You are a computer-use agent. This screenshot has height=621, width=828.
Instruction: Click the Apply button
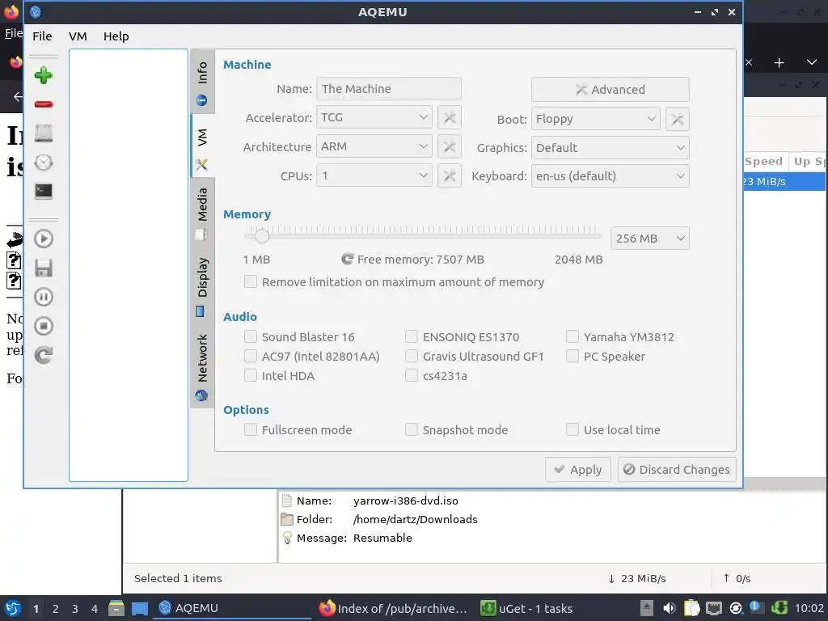[577, 470]
